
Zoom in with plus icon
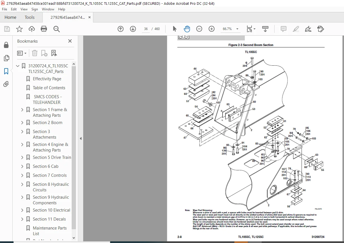click(x=212, y=29)
